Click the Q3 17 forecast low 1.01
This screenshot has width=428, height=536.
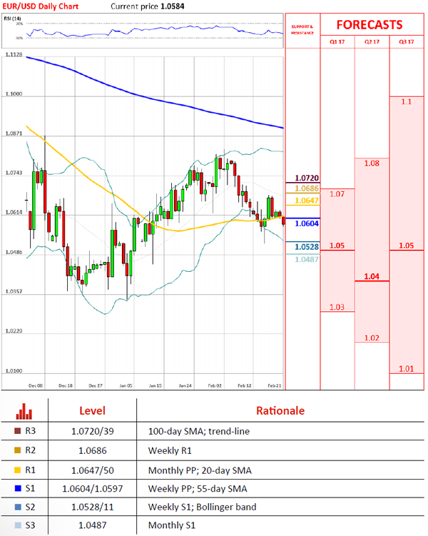click(x=407, y=369)
